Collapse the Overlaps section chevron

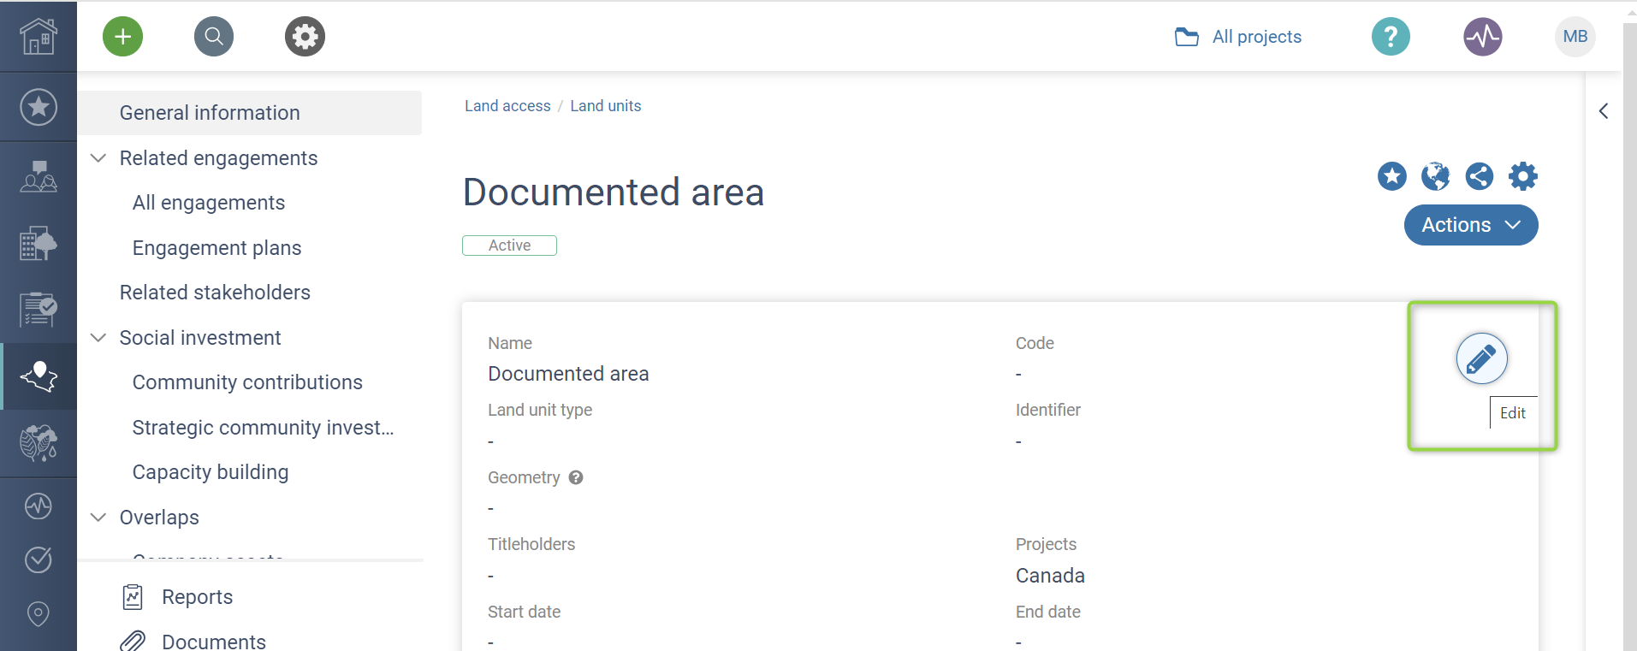pos(99,518)
